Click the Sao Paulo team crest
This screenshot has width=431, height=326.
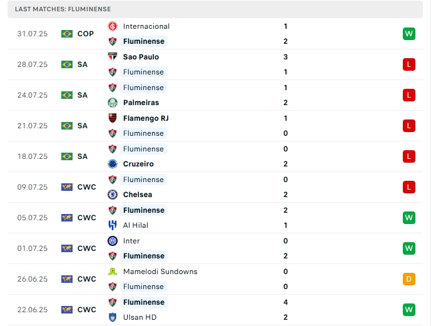coord(113,57)
